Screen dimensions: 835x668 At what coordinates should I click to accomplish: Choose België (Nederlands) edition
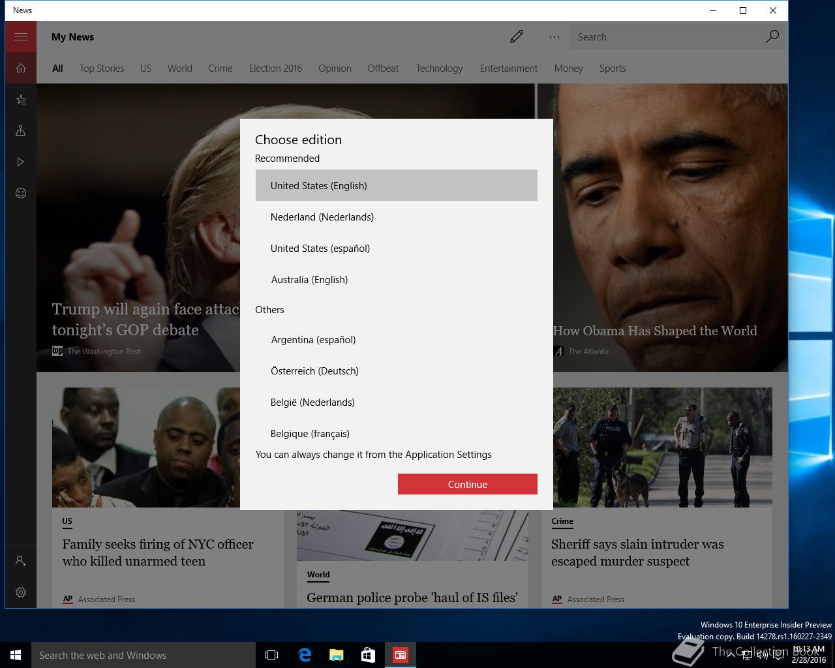[x=397, y=402]
